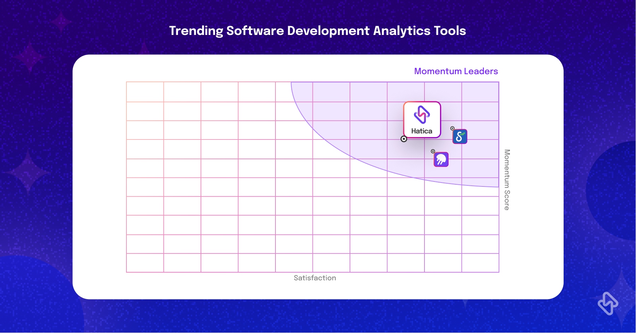Click the top-right grid cell in the shaded region
This screenshot has height=333, width=636.
click(x=480, y=92)
